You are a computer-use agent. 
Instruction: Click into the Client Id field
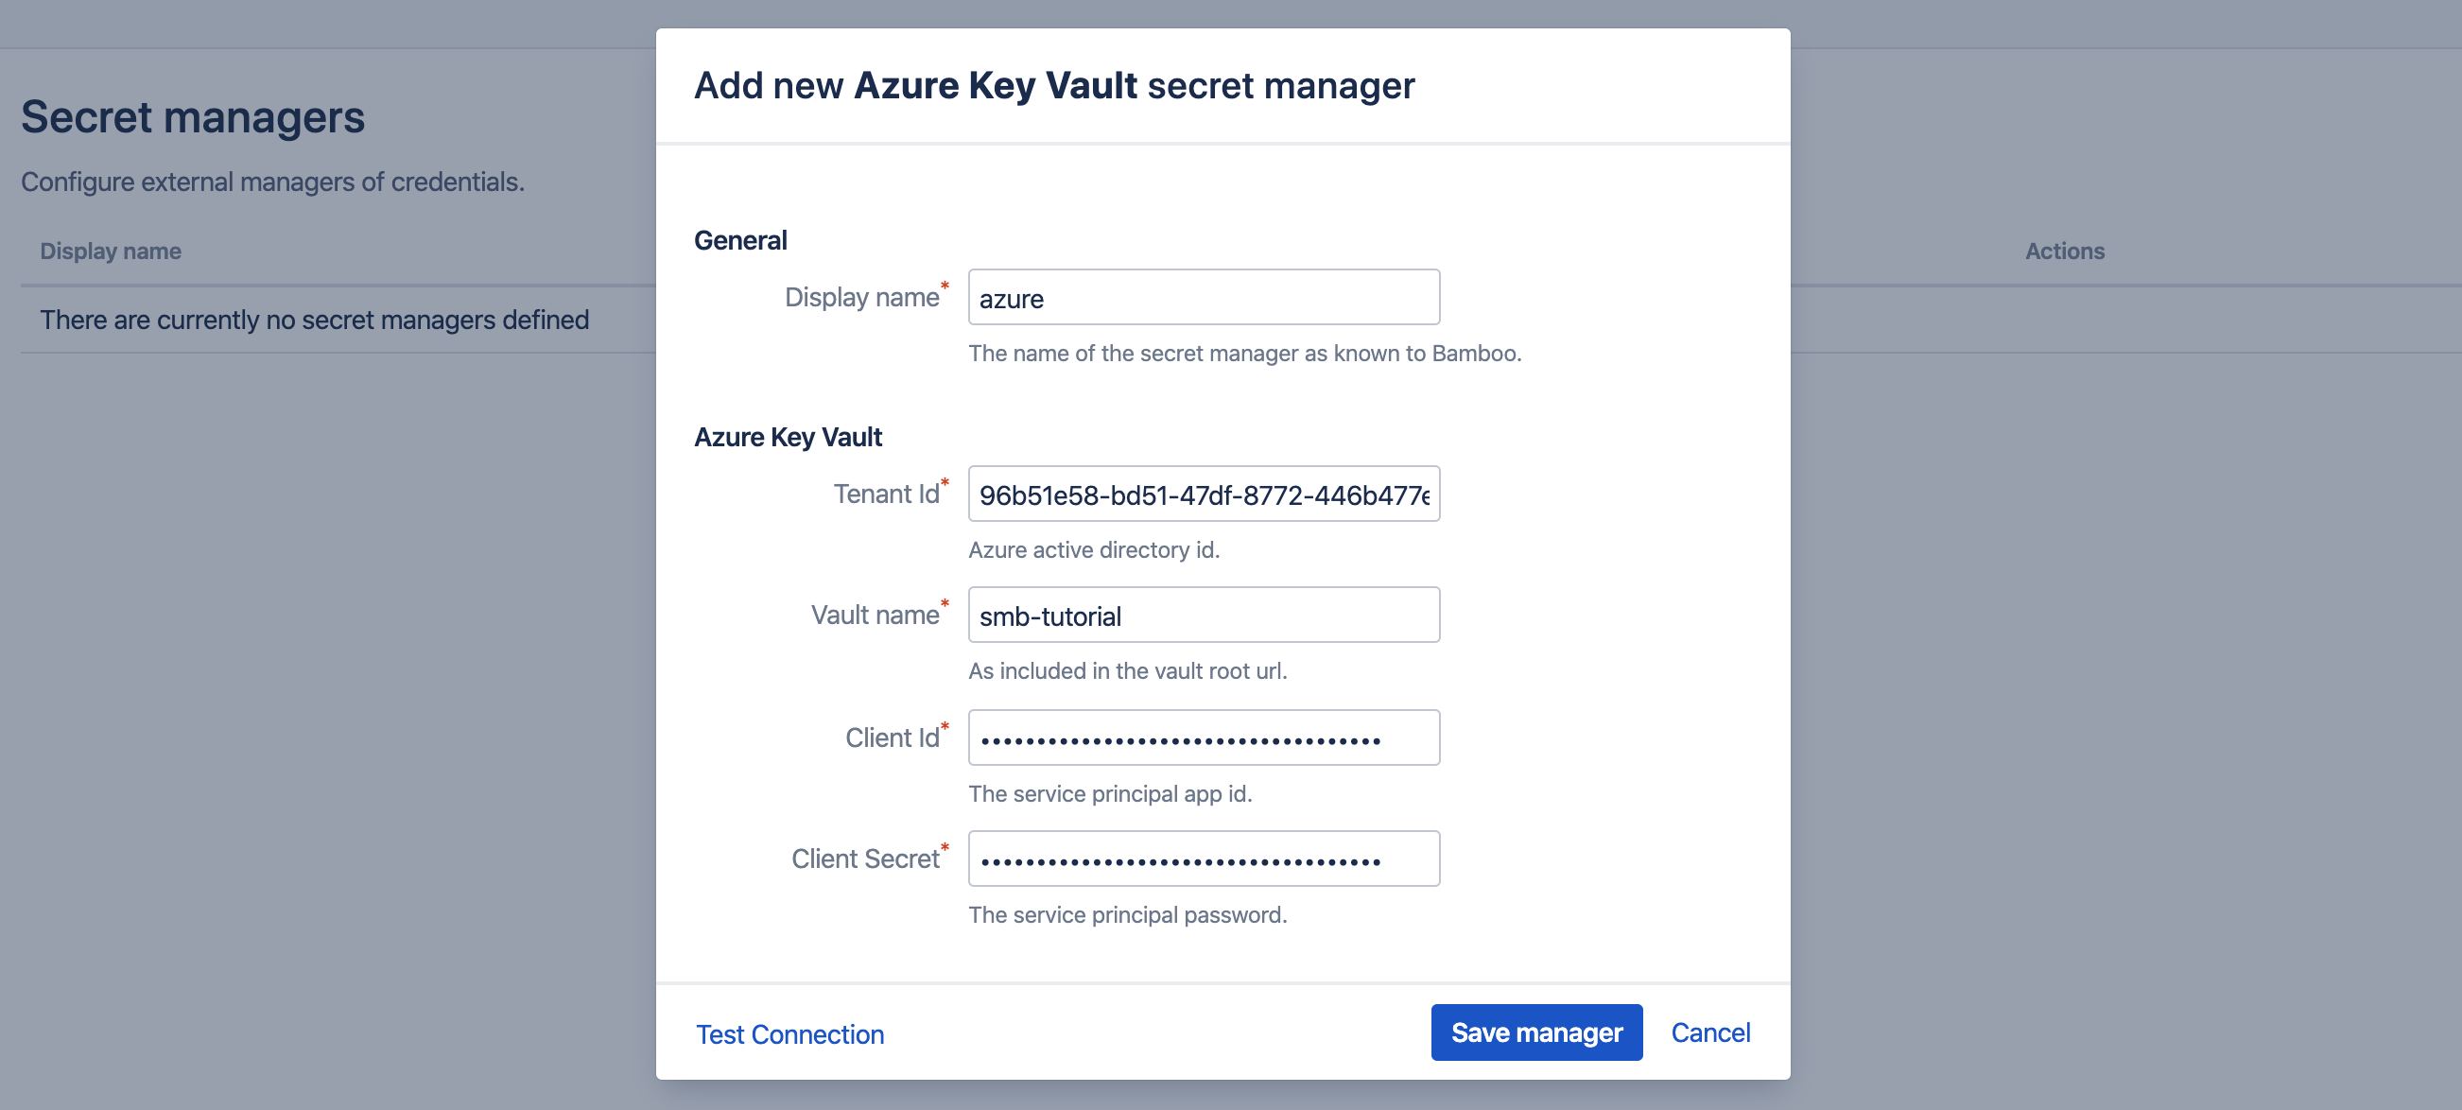pos(1204,738)
